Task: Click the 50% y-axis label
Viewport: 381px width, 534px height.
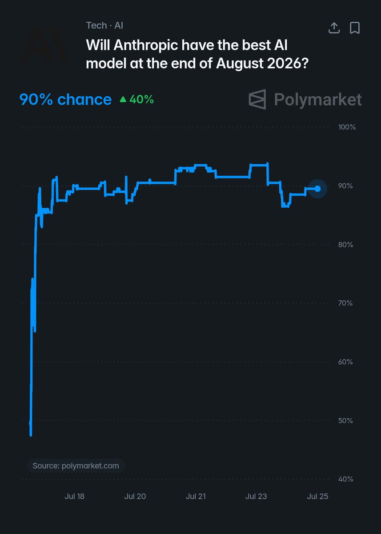Action: (x=345, y=421)
